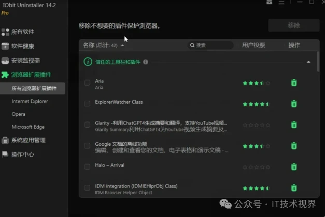Tick the ExplorerWatcher Class checkbox

[87, 103]
